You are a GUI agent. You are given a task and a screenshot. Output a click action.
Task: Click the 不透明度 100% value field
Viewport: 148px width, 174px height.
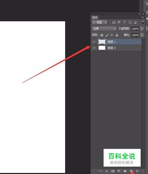point(136,29)
